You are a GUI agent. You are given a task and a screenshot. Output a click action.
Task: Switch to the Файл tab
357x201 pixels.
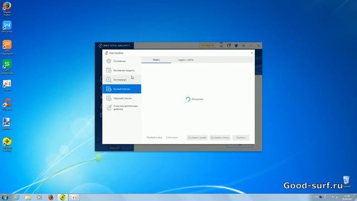(x=156, y=60)
